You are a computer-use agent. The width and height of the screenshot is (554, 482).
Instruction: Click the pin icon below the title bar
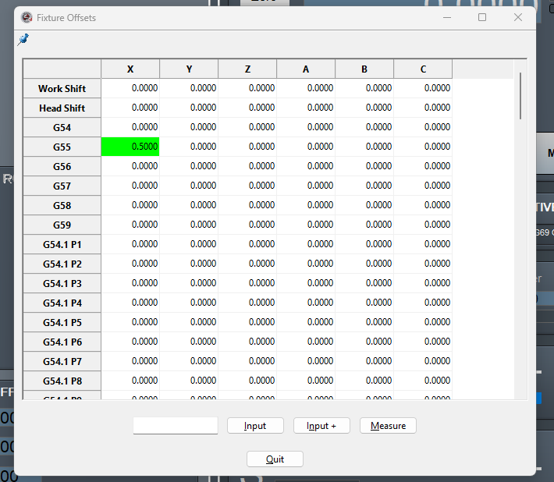[23, 40]
